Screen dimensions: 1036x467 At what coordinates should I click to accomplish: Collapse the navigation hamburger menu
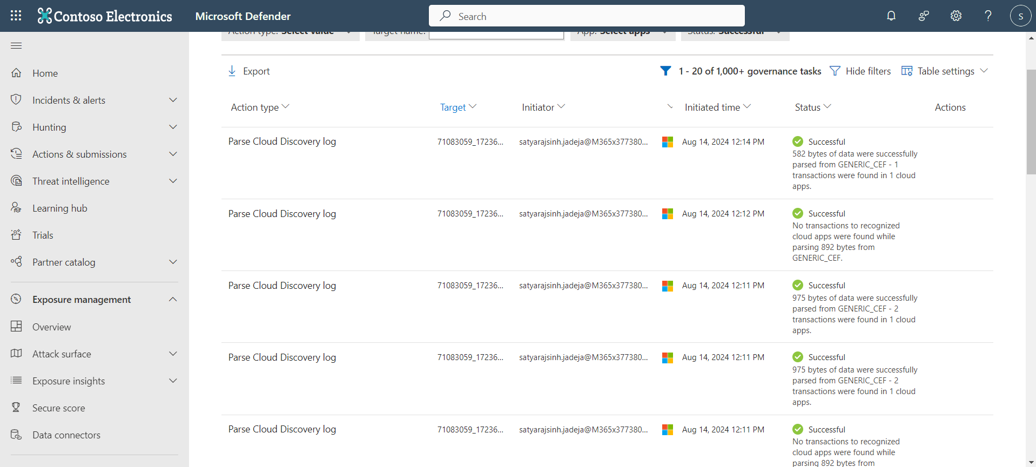pos(16,45)
